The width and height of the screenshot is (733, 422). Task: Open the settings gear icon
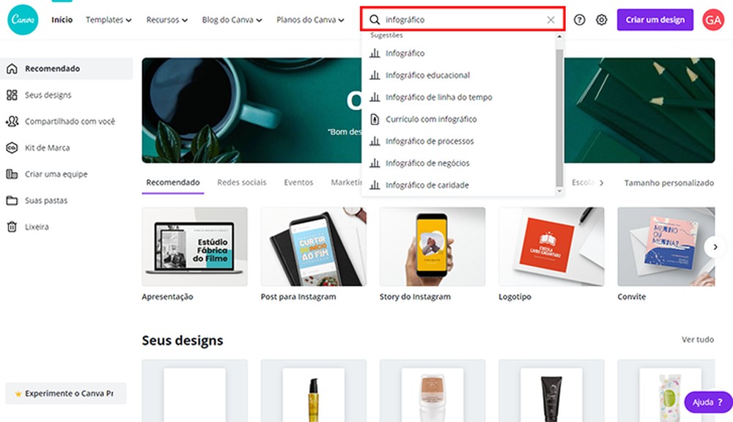click(x=602, y=20)
